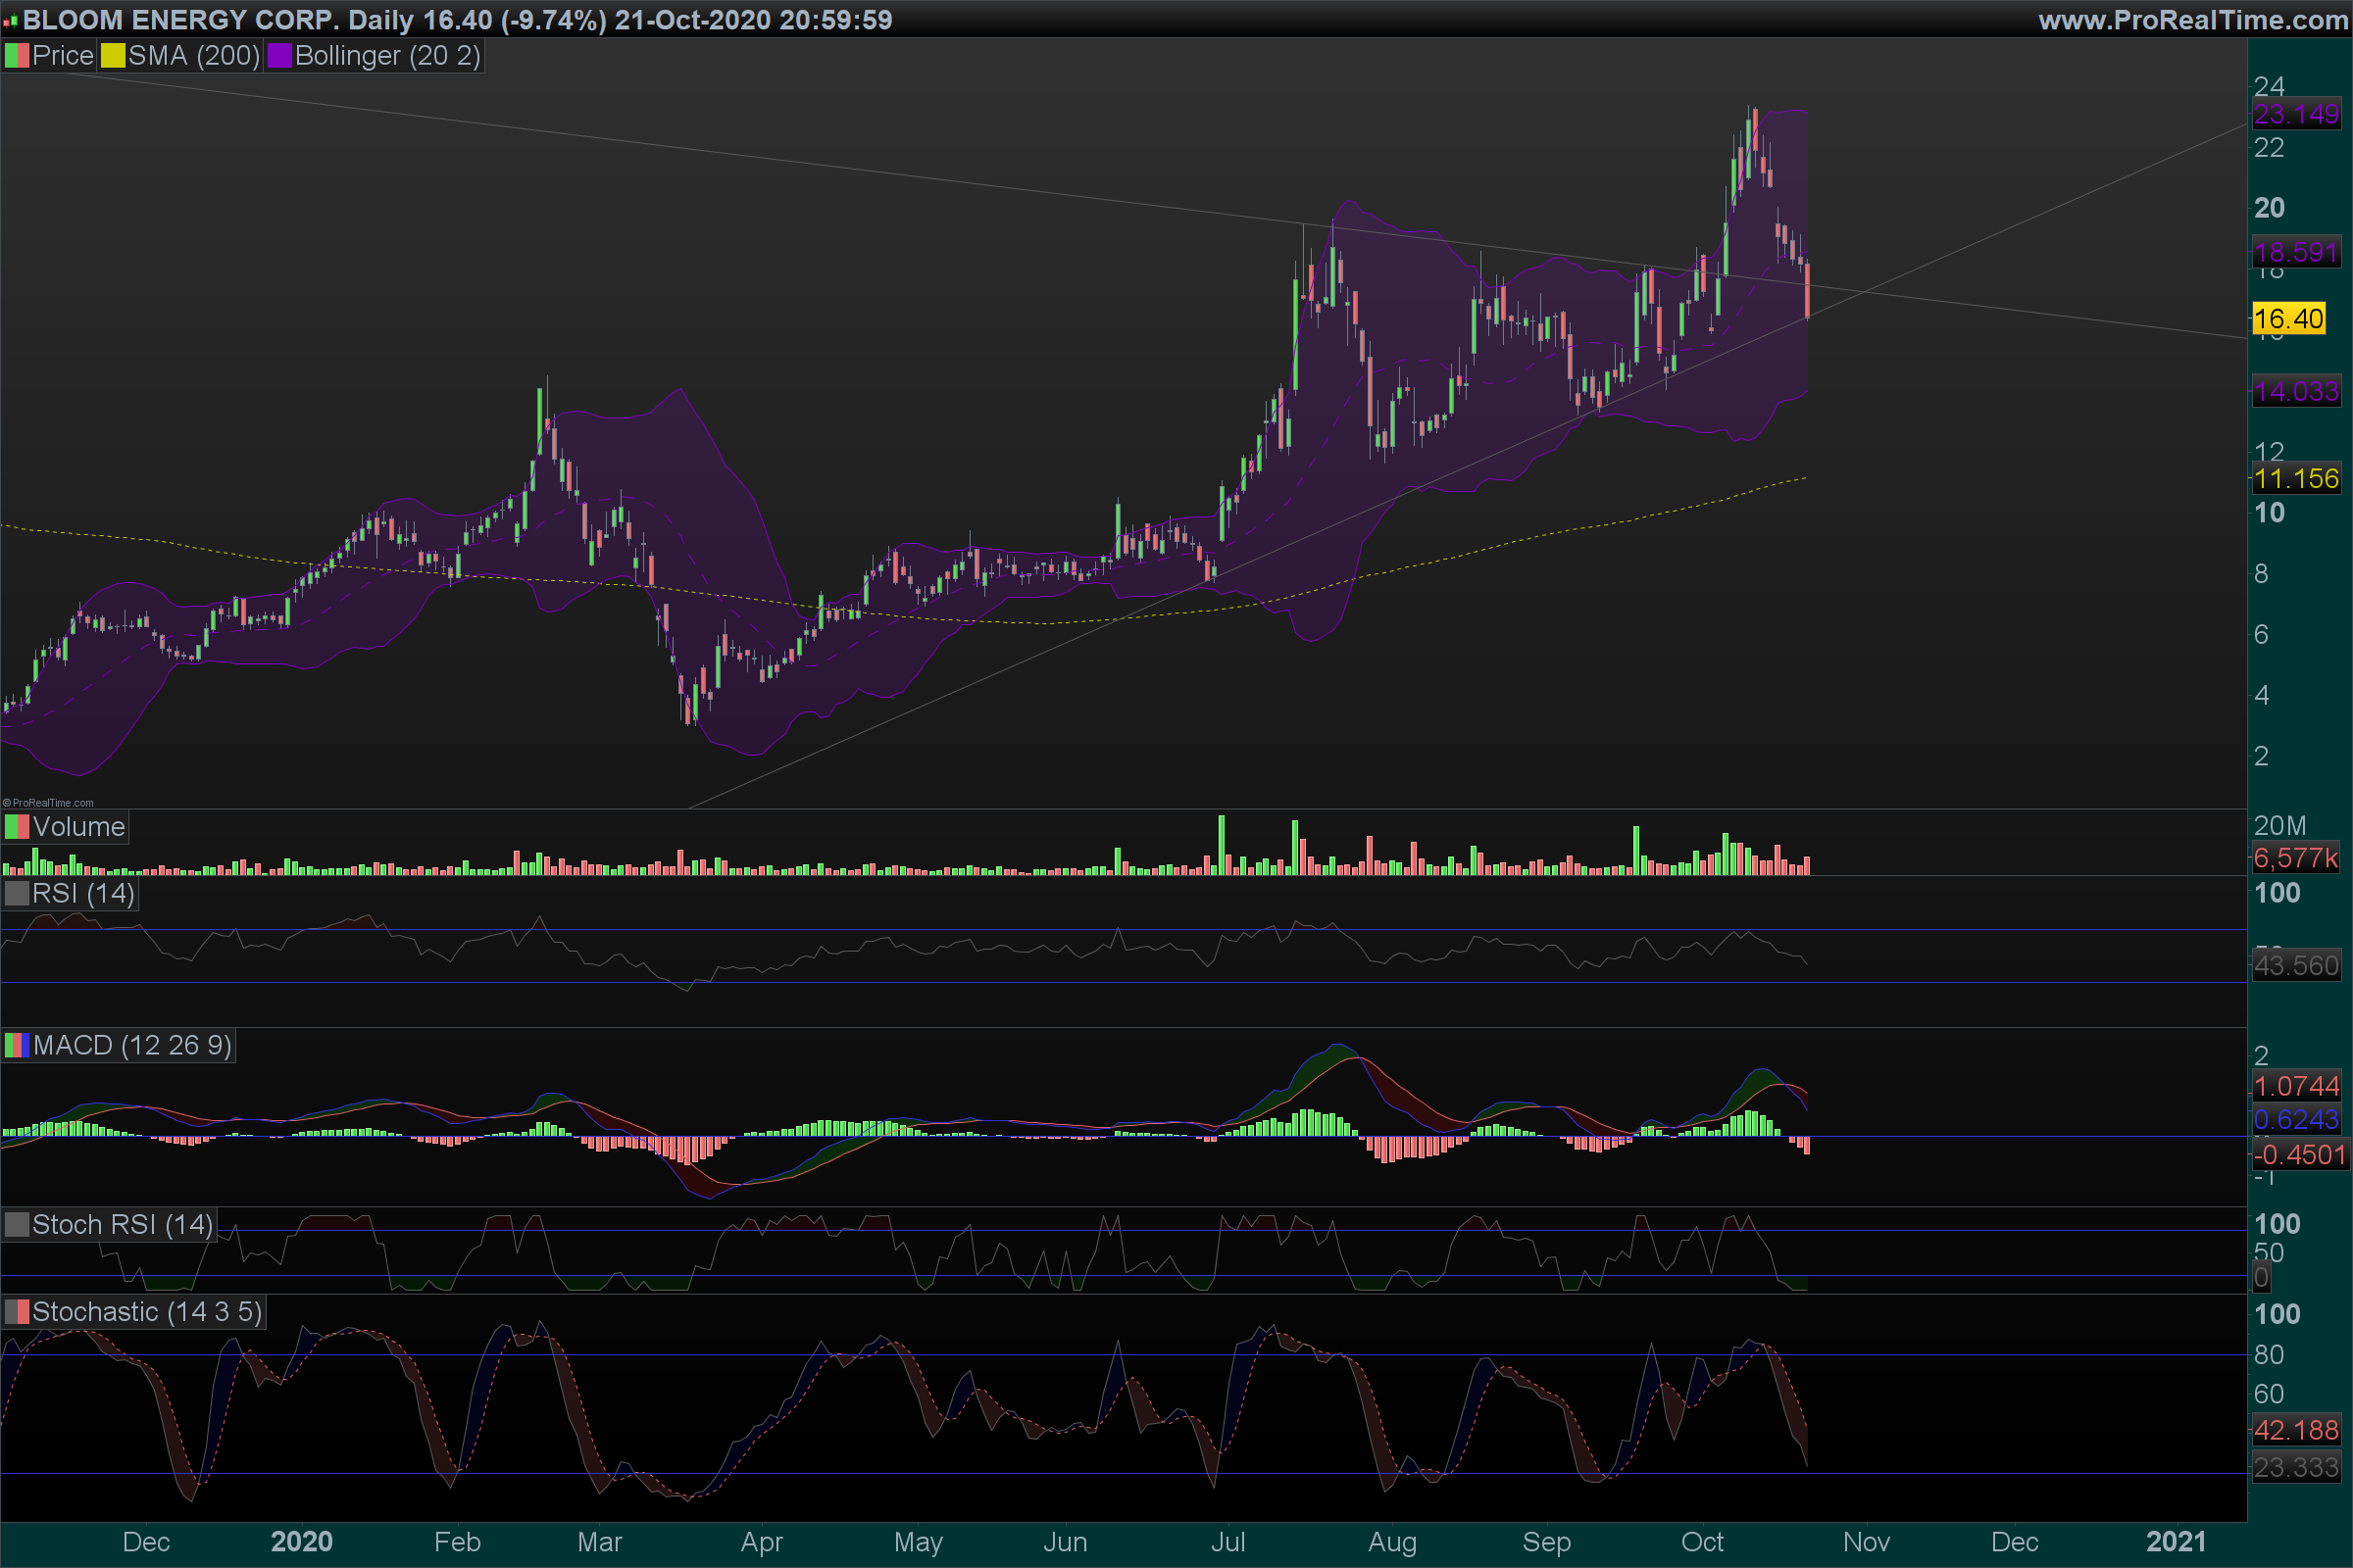Click the MACD (12 26 9) color icon
The height and width of the screenshot is (1568, 2353).
[x=17, y=1046]
